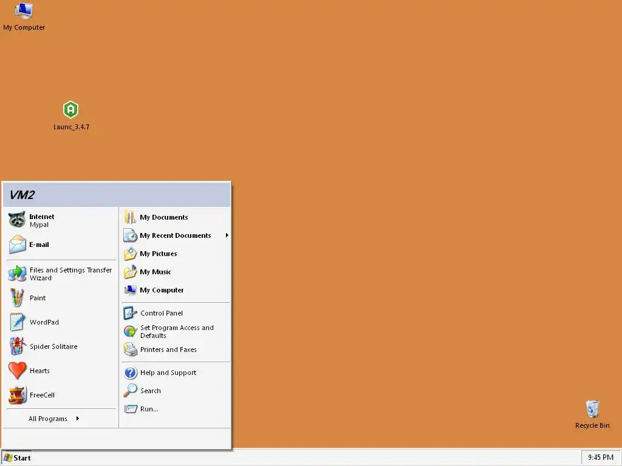This screenshot has width=622, height=466.
Task: Click the Hearts label text
Action: (39, 371)
